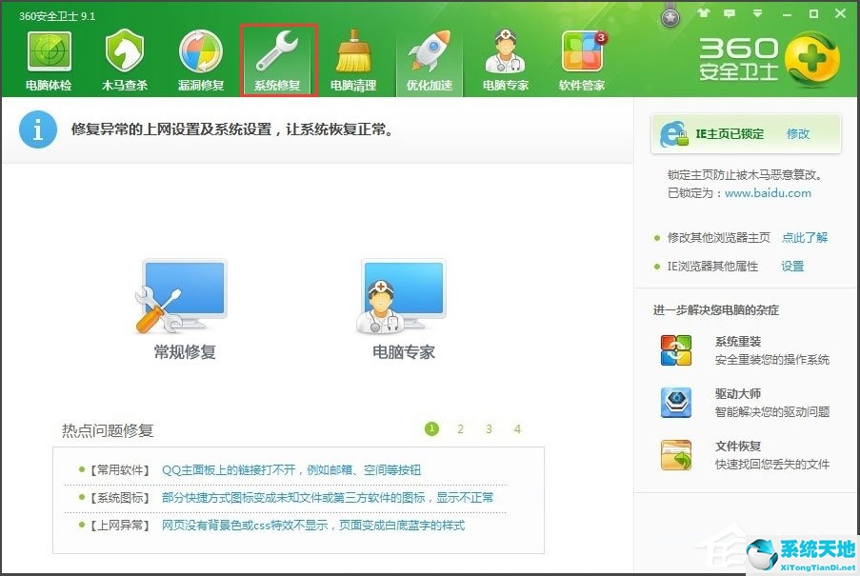The height and width of the screenshot is (576, 860).
Task: Click 驱动大师 title text
Action: pyautogui.click(x=738, y=393)
